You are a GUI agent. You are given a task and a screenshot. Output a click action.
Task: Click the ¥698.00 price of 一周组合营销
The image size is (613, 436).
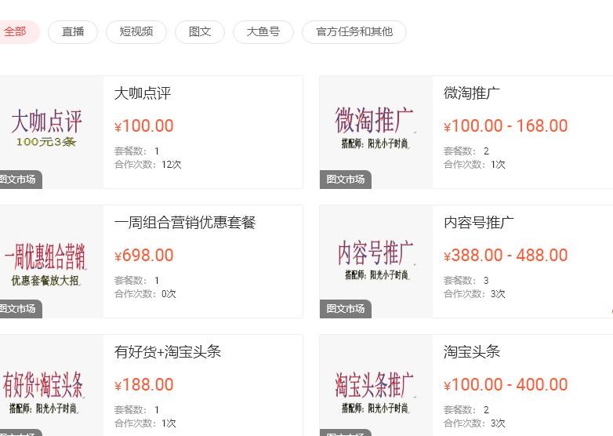(144, 256)
